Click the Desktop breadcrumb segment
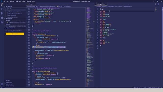This screenshot has height=92, width=163. tap(42, 6)
